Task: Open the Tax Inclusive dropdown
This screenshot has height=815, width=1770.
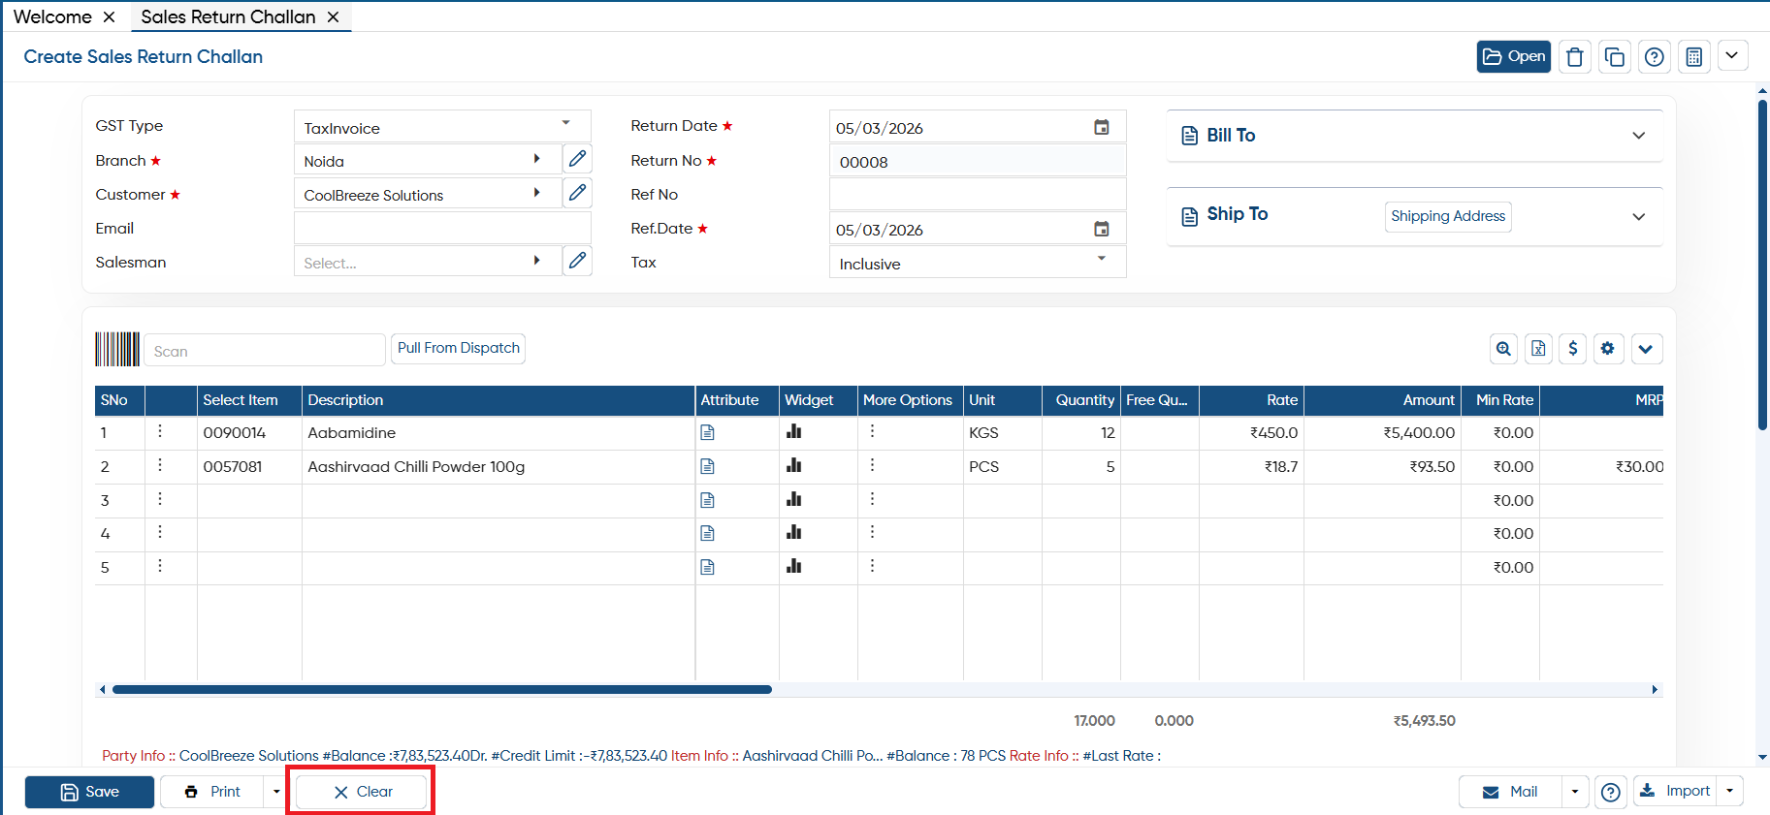Action: [978, 263]
